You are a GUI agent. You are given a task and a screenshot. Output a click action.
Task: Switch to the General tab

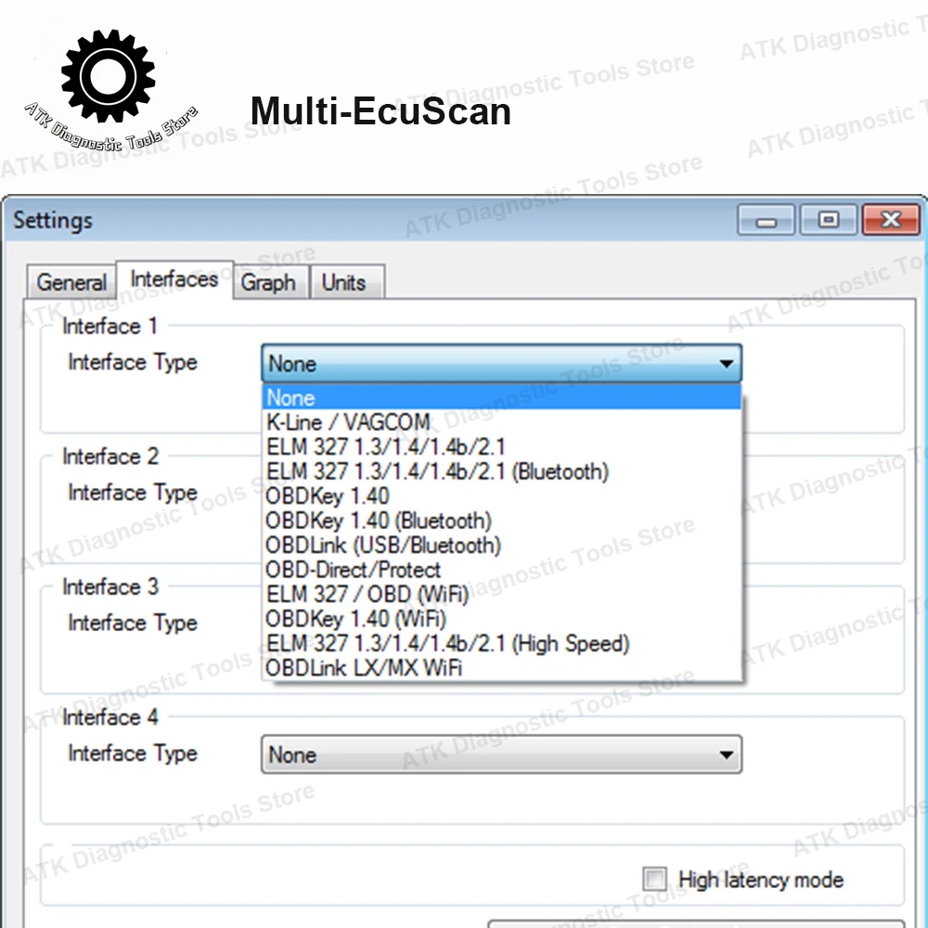click(71, 282)
